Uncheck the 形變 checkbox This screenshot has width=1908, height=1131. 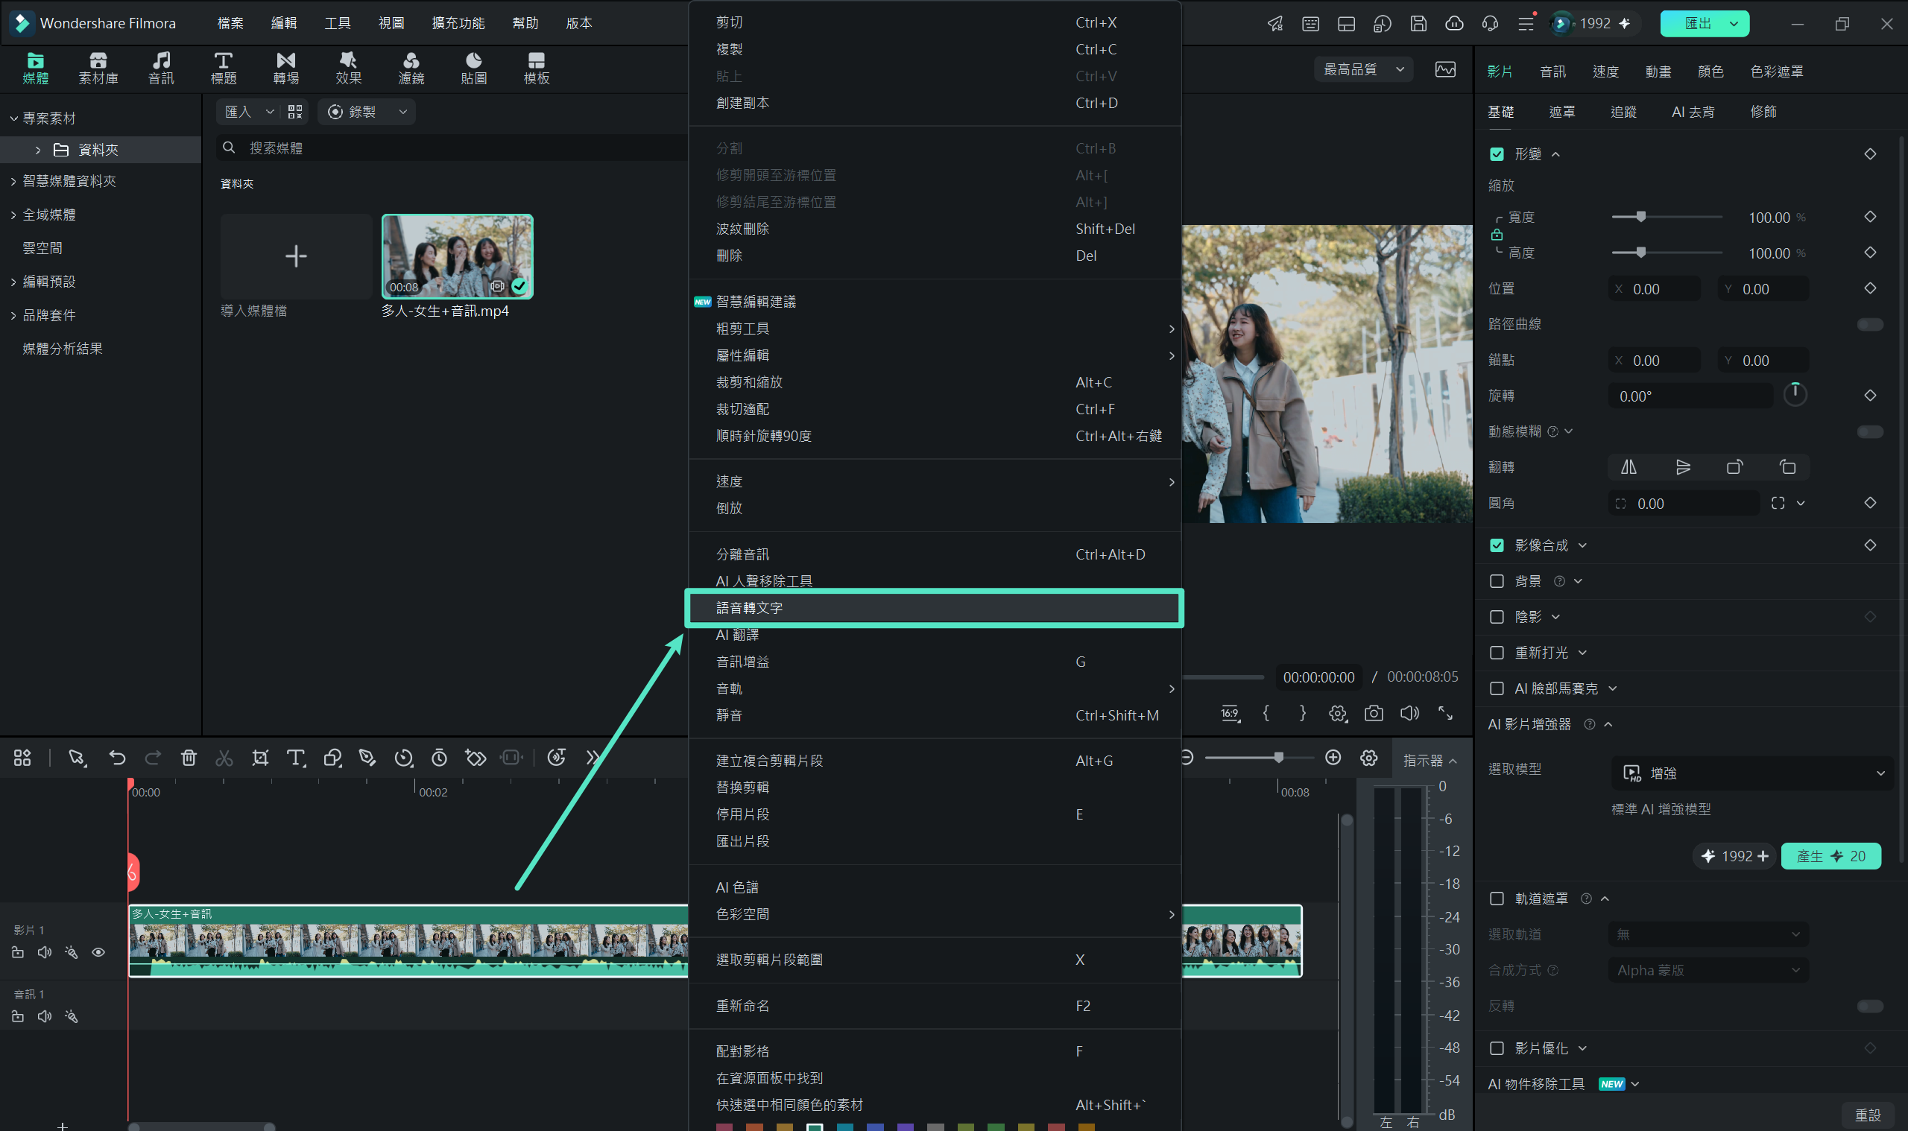click(x=1497, y=154)
